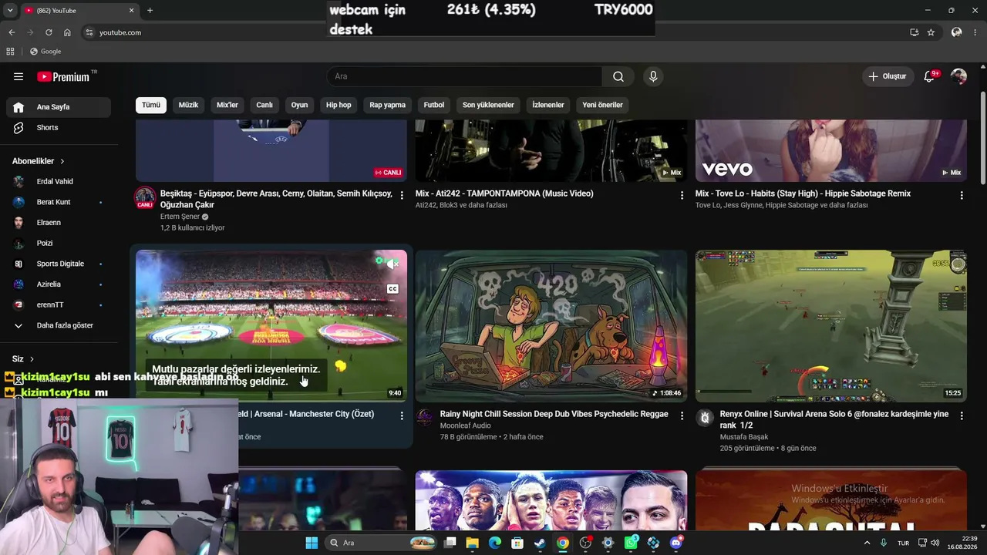Toggle subtitles on the Arsenal preview
This screenshot has width=987, height=555.
392,289
